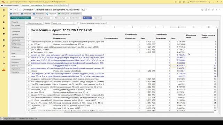
Task: Open the Начальная страница tab
Action: (11, 5)
